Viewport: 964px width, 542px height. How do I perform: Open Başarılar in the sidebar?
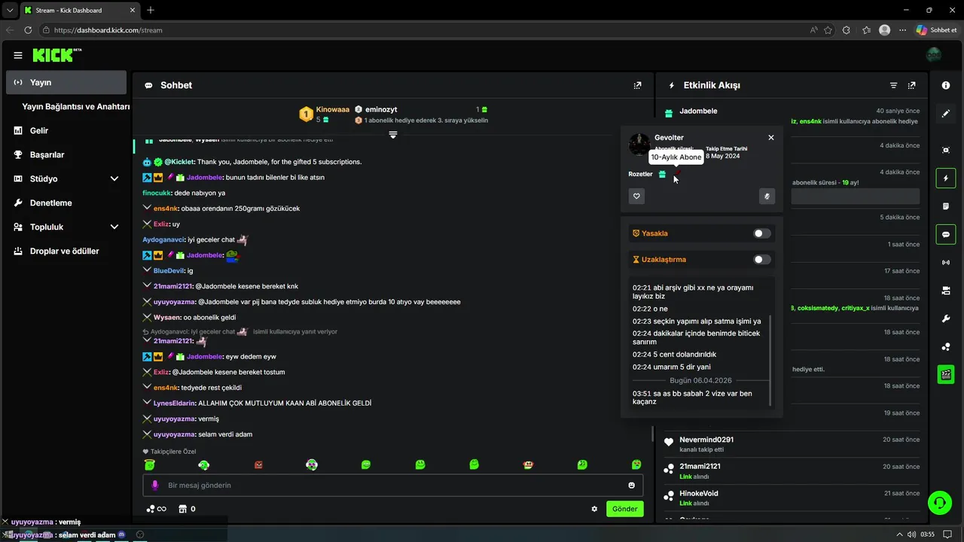pos(66,154)
